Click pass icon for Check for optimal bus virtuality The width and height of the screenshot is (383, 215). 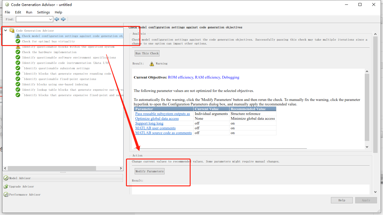[x=18, y=41]
